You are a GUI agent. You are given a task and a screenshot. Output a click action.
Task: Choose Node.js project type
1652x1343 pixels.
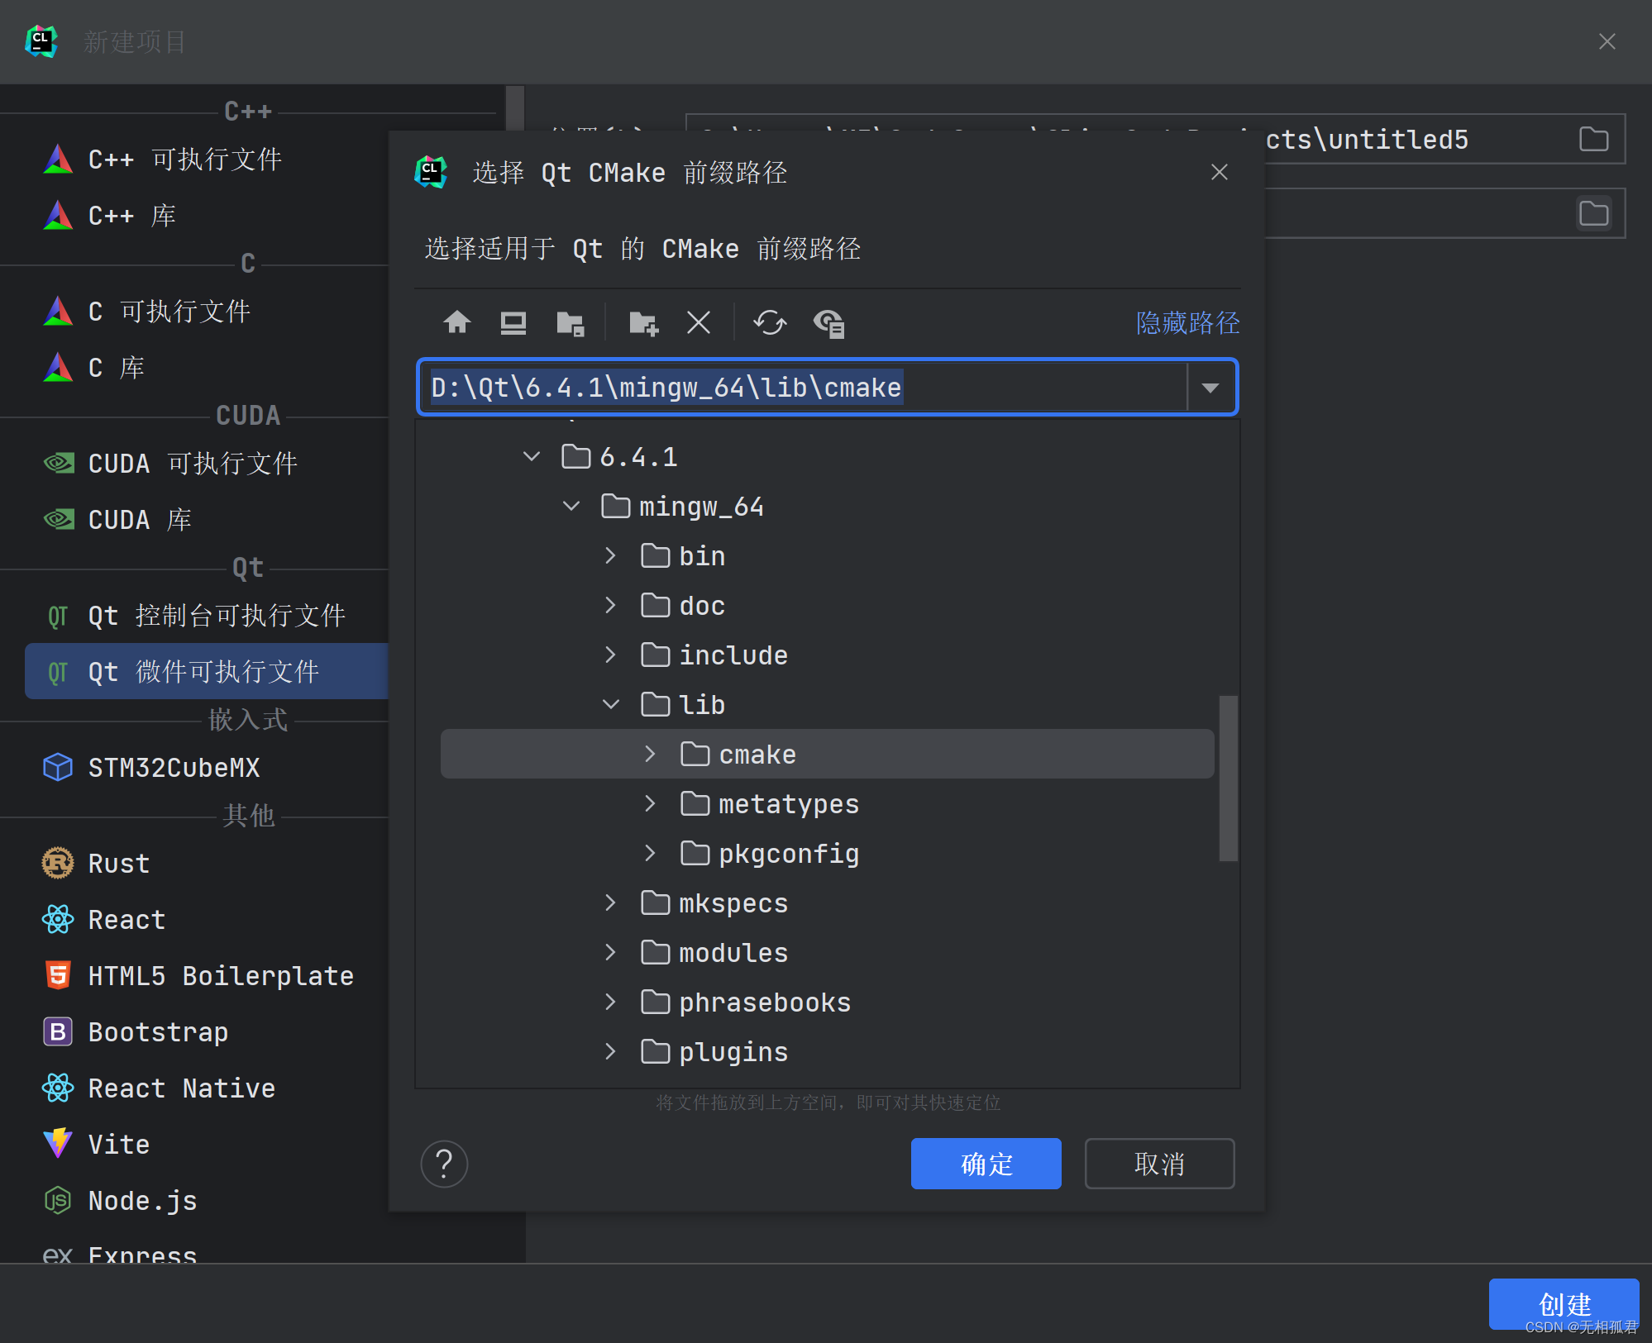click(x=207, y=1200)
